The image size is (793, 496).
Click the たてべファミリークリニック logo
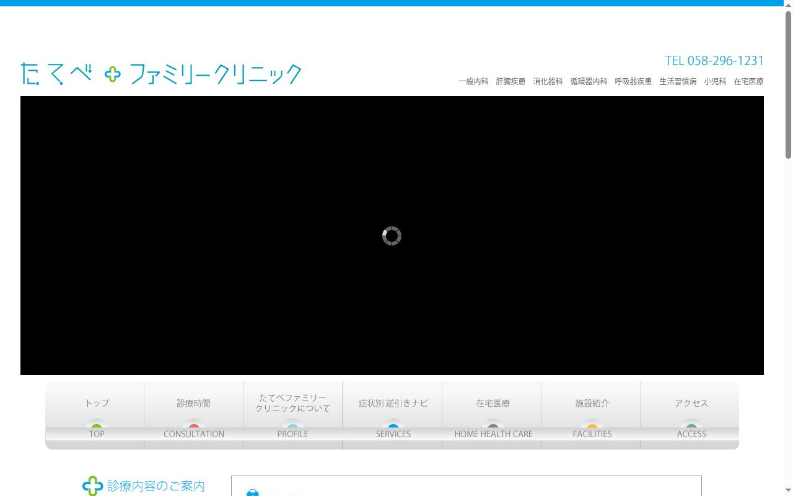(161, 74)
